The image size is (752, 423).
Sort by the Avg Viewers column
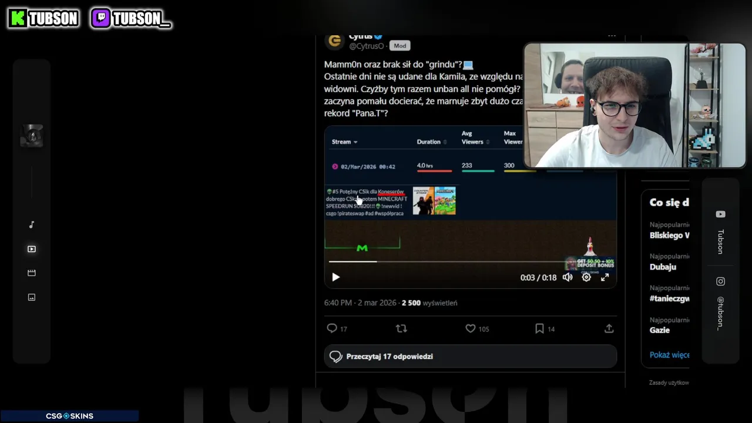(x=475, y=137)
